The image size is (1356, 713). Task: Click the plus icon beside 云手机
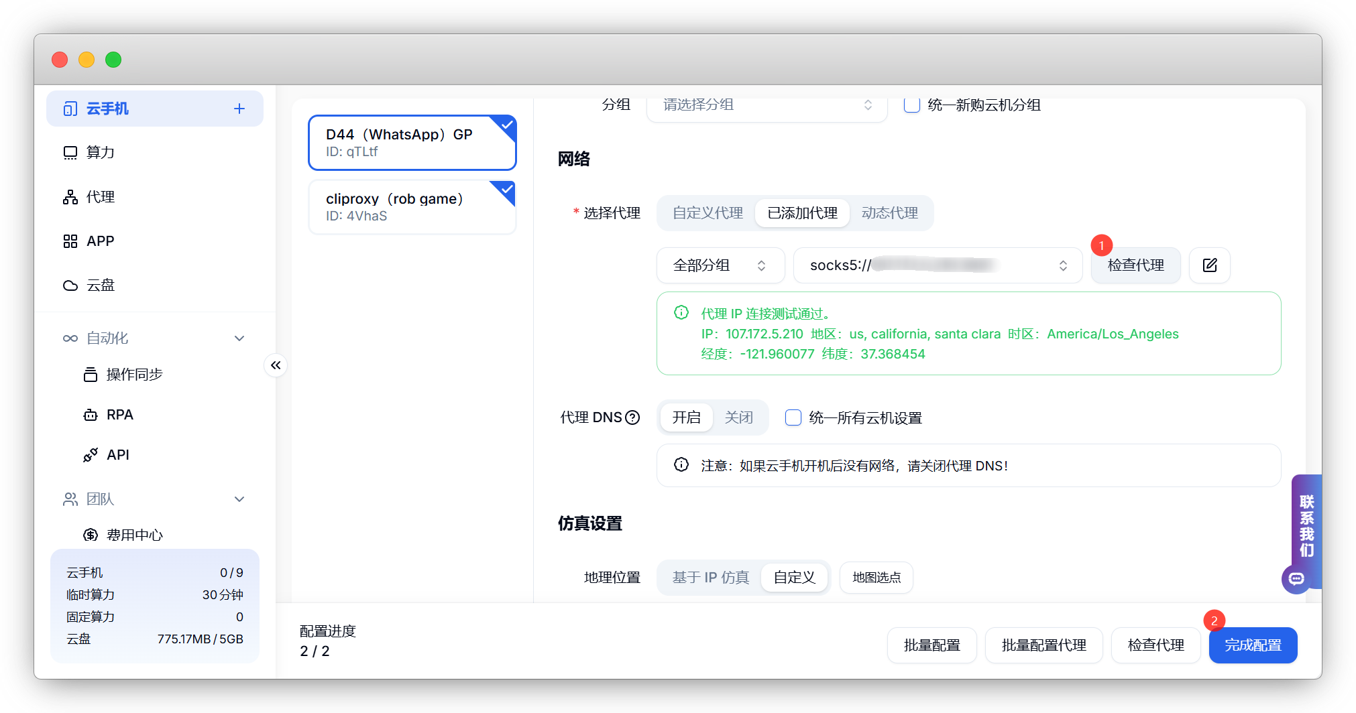pos(239,109)
